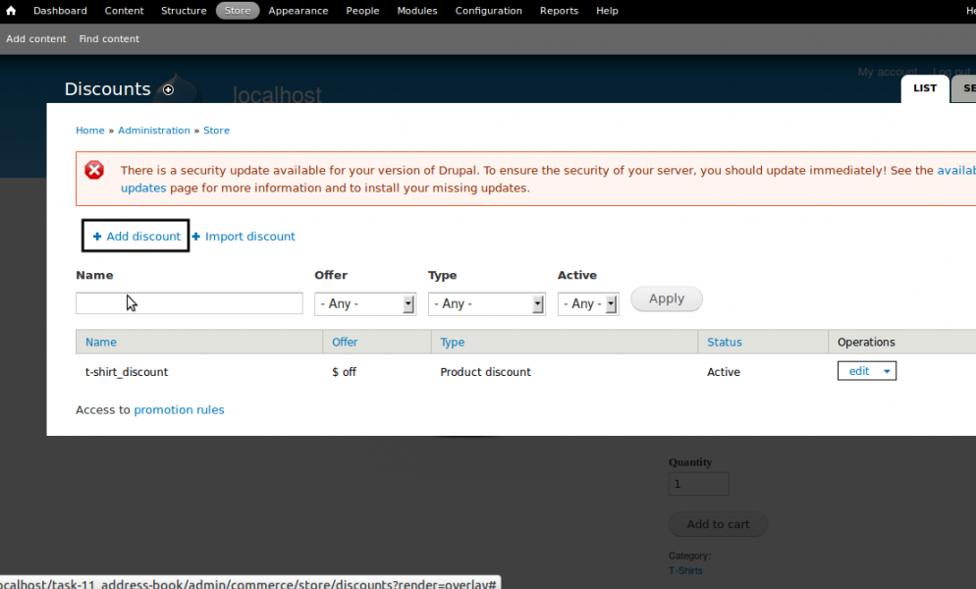Open the Type filter dropdown
The image size is (976, 589).
486,304
